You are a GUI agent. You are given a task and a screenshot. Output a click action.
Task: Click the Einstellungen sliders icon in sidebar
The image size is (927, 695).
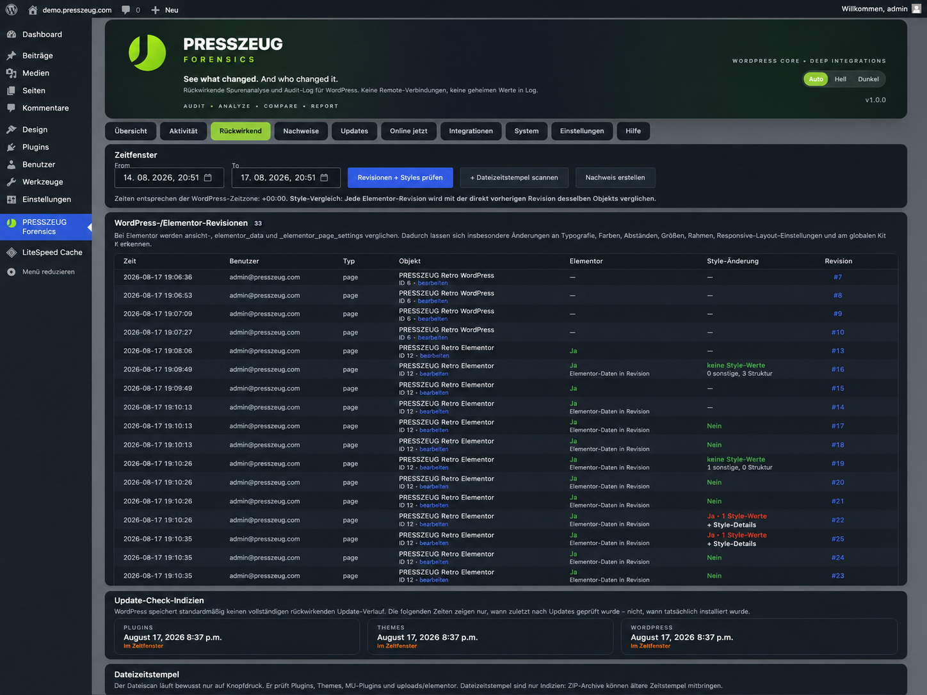12,200
